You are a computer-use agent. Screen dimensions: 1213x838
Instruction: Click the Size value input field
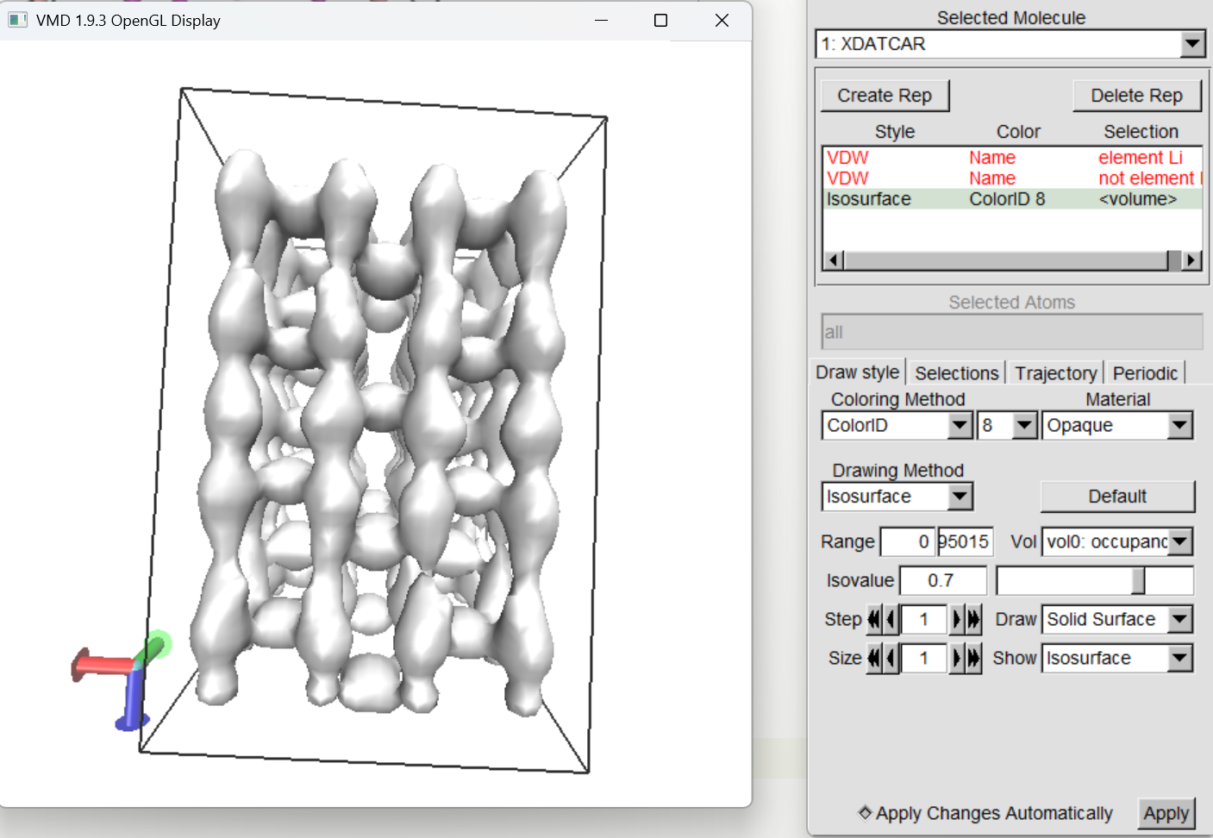point(923,658)
